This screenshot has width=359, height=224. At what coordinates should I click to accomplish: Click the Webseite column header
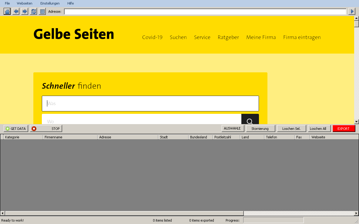(334, 137)
